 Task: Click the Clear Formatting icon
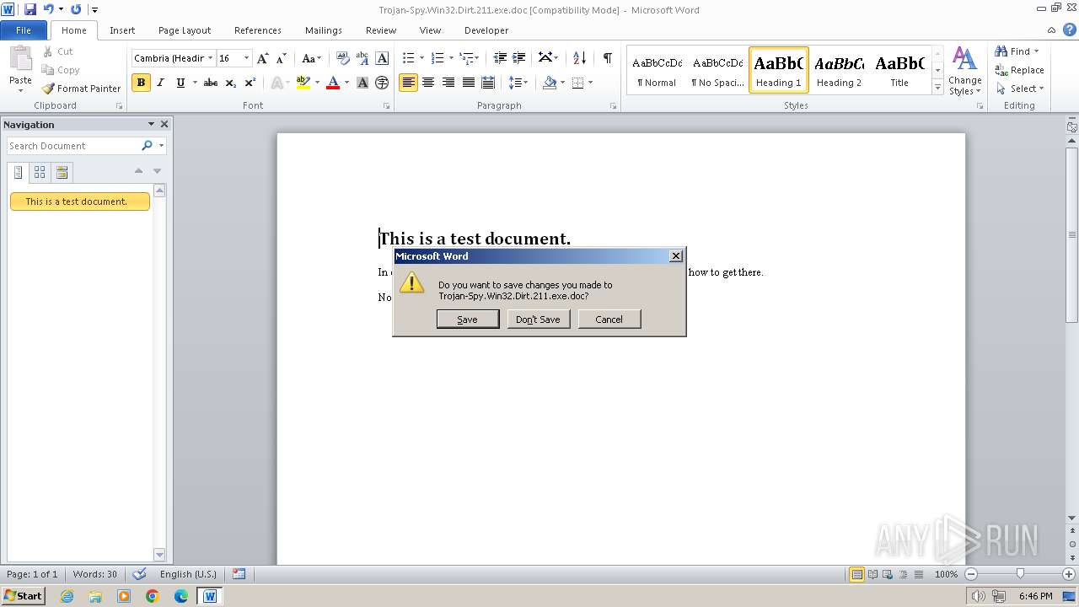[342, 58]
